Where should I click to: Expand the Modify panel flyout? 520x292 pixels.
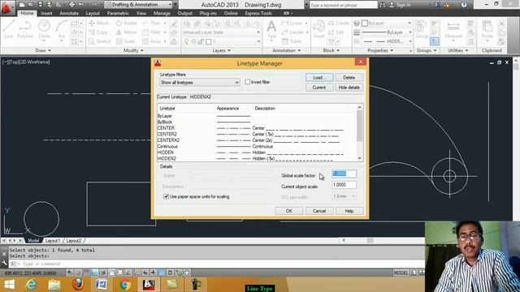pyautogui.click(x=133, y=50)
